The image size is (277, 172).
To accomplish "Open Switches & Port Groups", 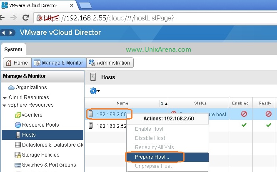I will 49,165.
